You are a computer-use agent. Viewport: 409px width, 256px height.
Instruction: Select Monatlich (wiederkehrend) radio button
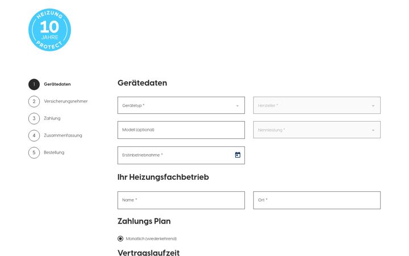point(120,238)
